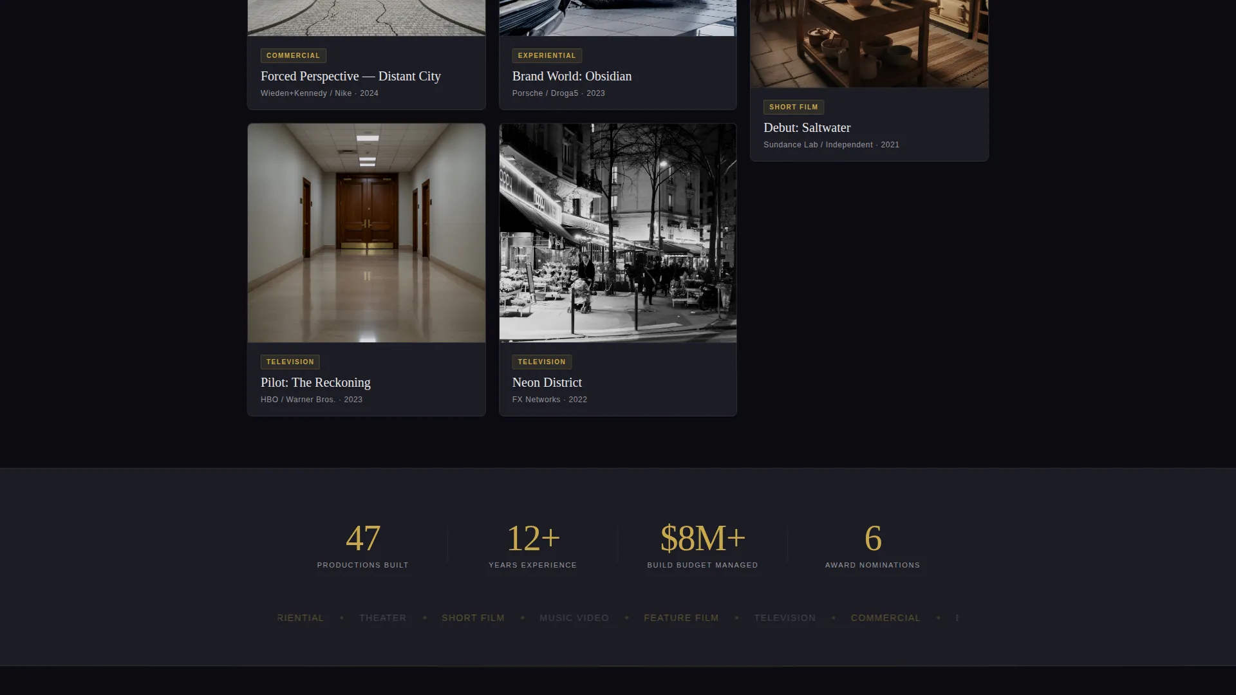Click the 12+ years experience figure
Viewport: 1236px width, 695px height.
tap(533, 538)
